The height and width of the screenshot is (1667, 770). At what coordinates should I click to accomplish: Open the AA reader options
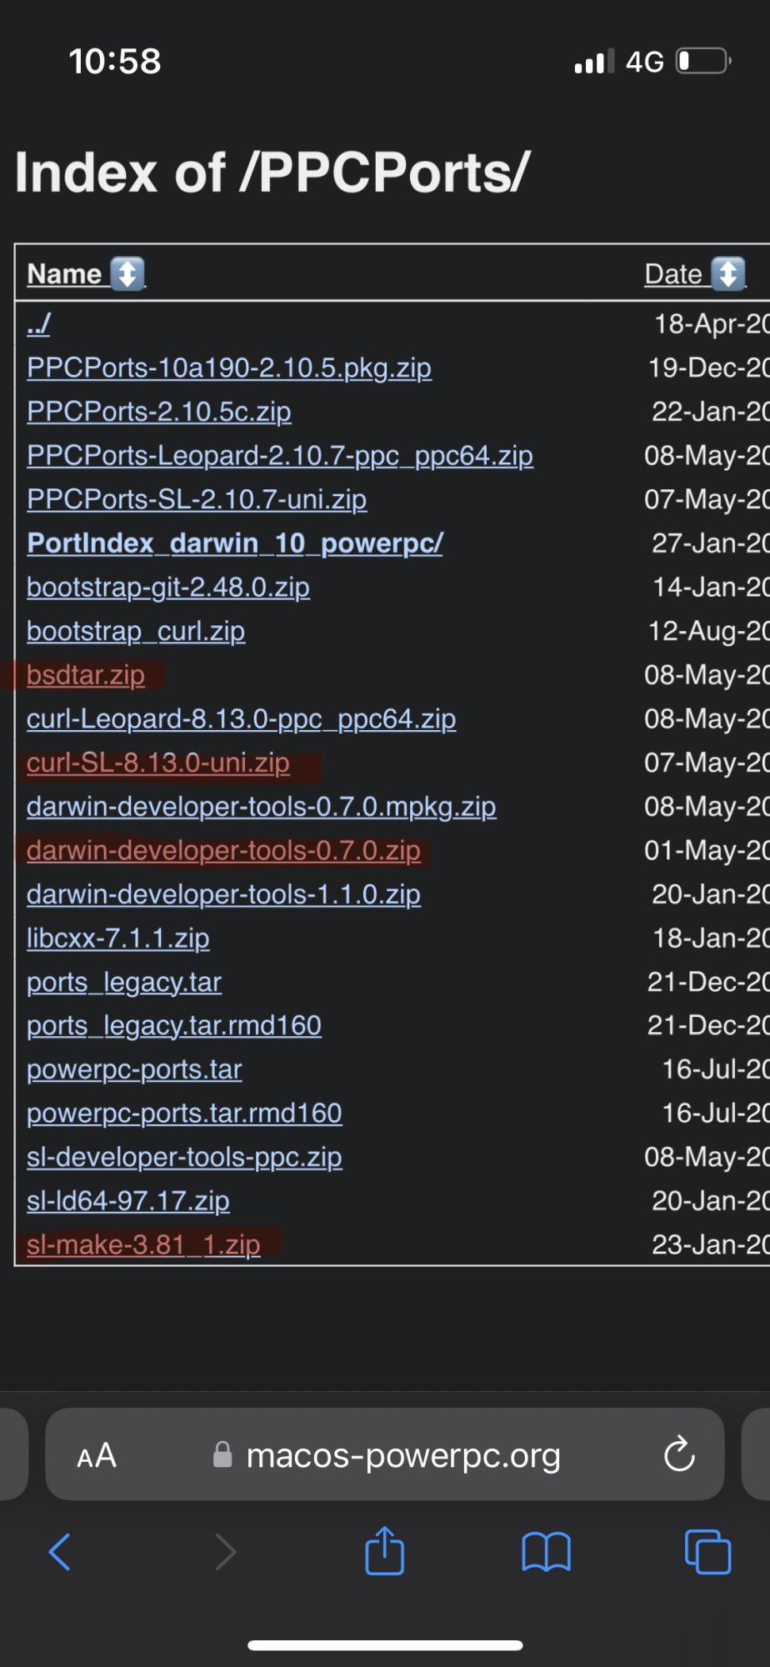[97, 1456]
